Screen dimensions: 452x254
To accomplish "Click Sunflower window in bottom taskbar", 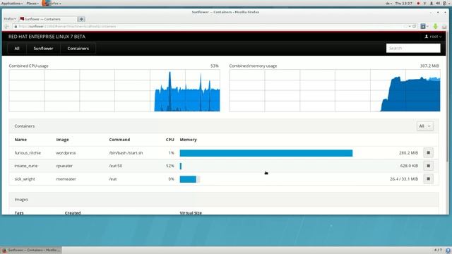I will pyautogui.click(x=31, y=250).
